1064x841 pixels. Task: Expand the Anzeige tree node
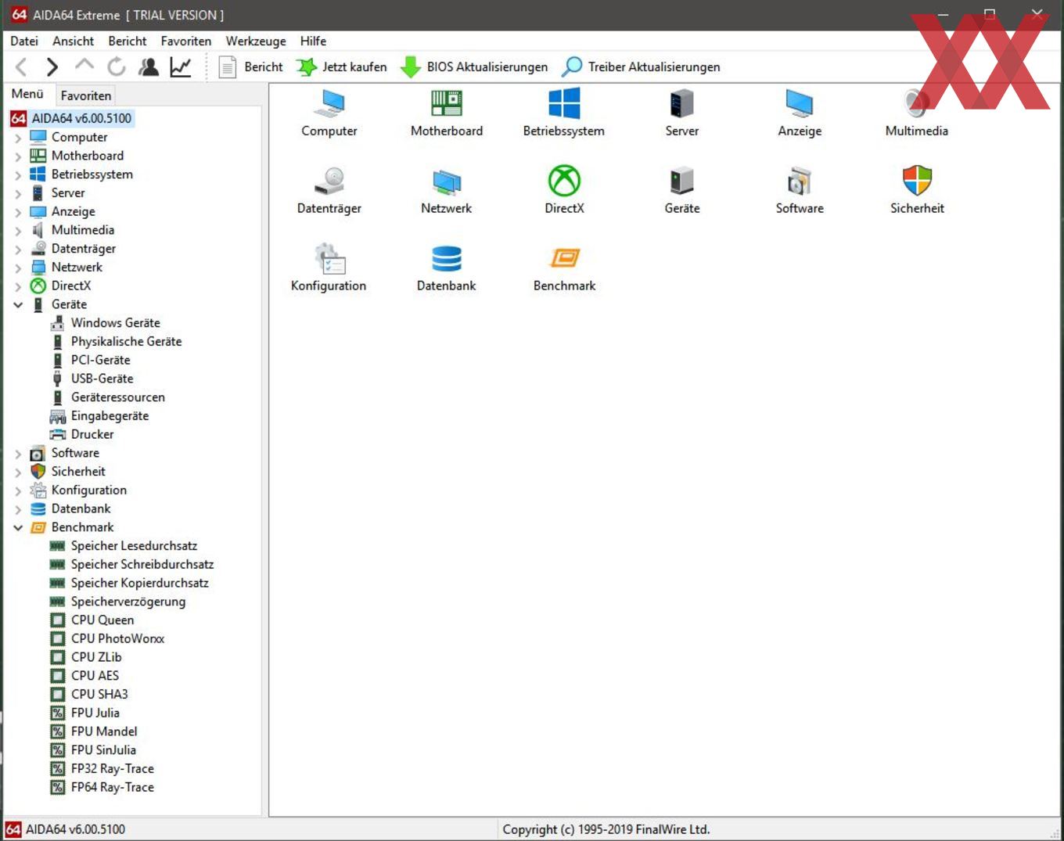(18, 212)
